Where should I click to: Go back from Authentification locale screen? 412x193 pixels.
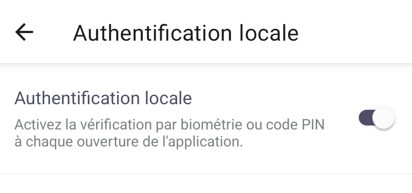pyautogui.click(x=24, y=32)
